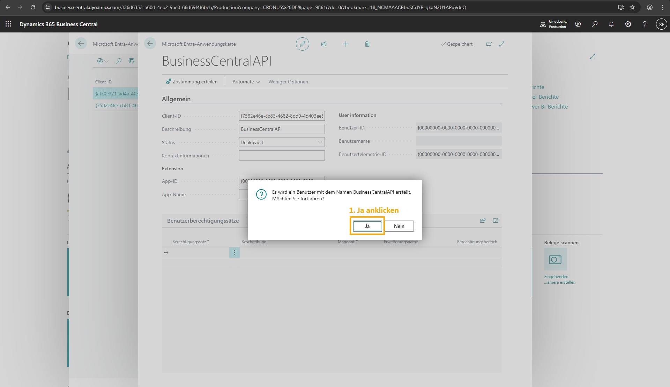Click the search icon in background list

(119, 61)
